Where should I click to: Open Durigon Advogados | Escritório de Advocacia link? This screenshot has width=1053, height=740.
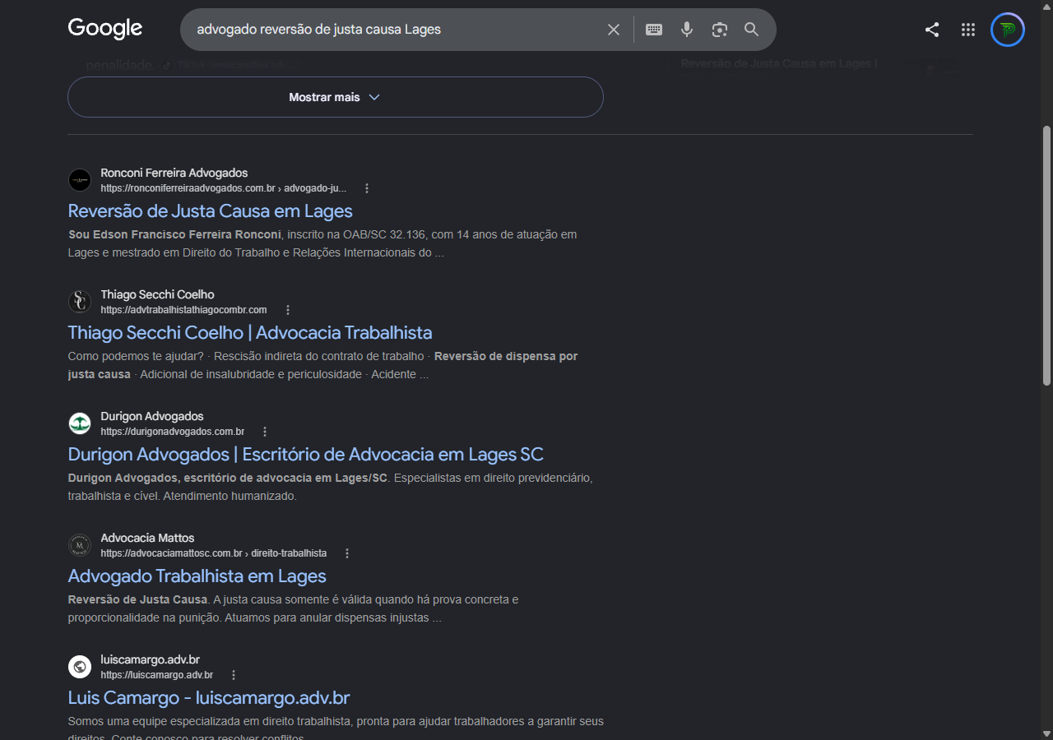(305, 455)
